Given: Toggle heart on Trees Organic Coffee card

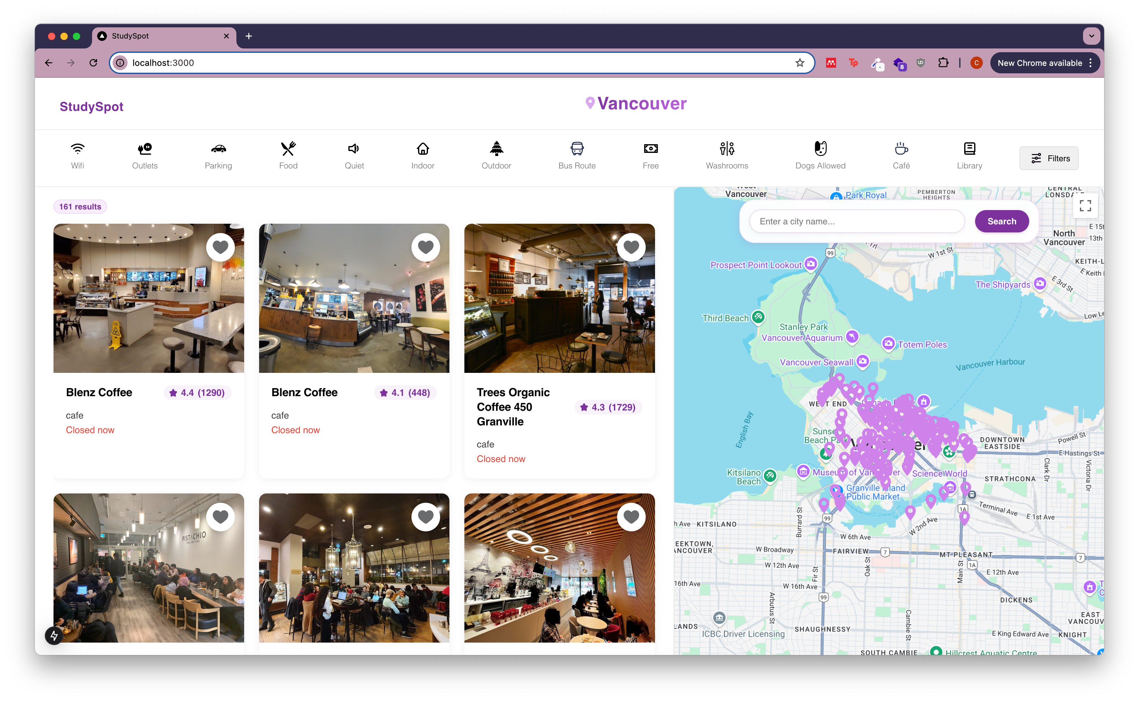Looking at the screenshot, I should pyautogui.click(x=631, y=247).
